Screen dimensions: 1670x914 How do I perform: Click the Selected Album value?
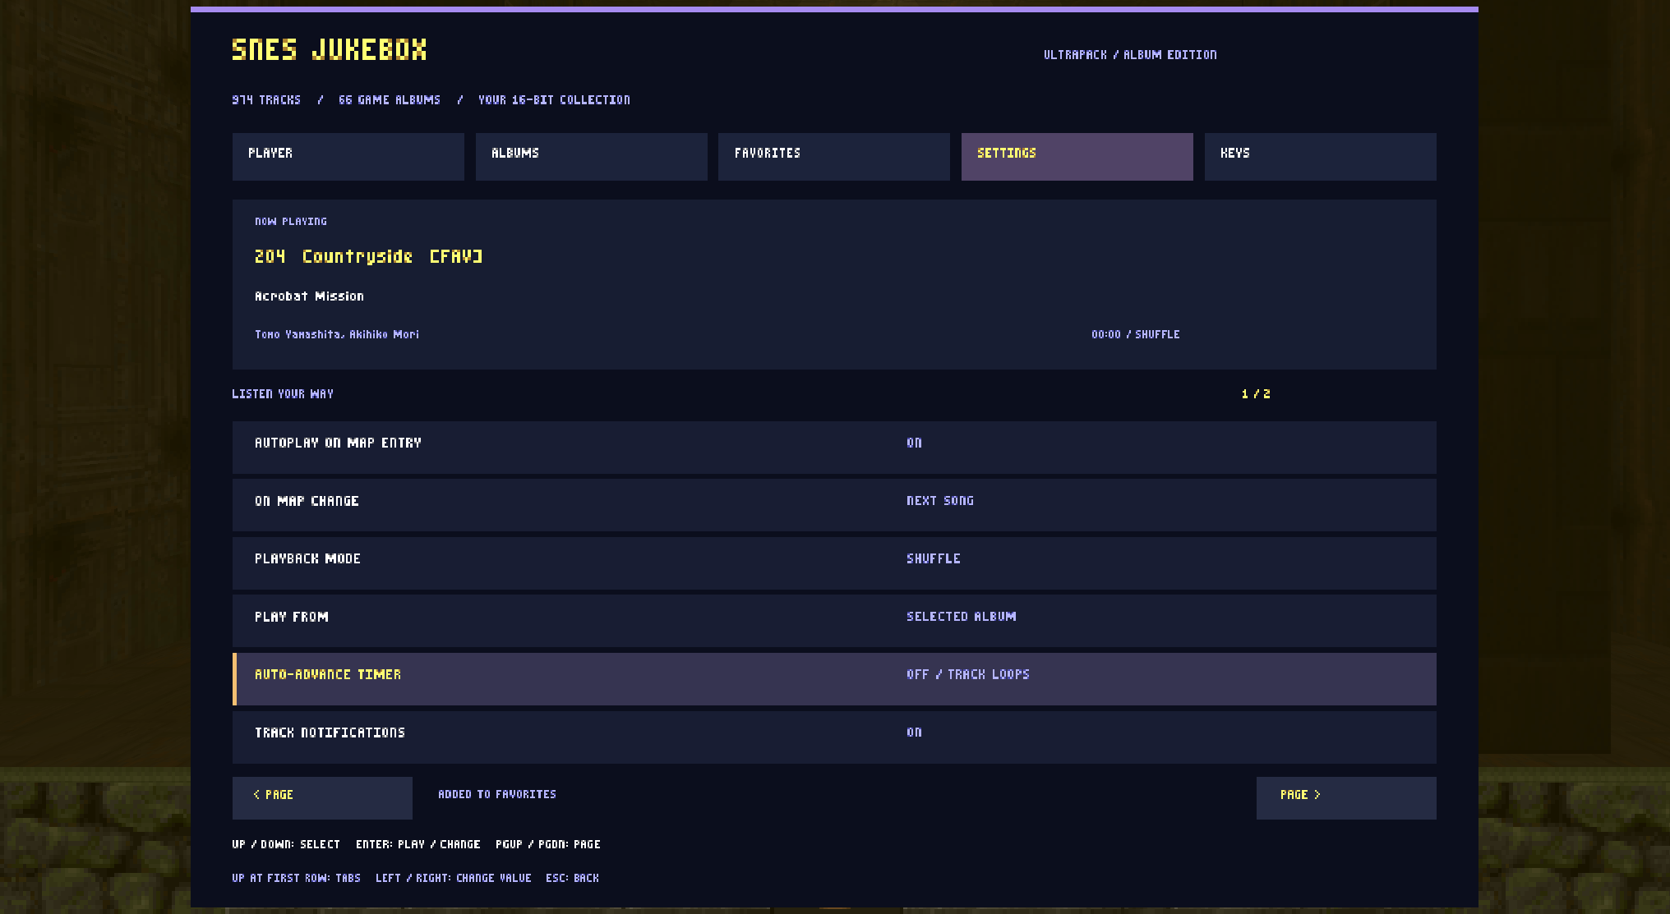click(962, 617)
